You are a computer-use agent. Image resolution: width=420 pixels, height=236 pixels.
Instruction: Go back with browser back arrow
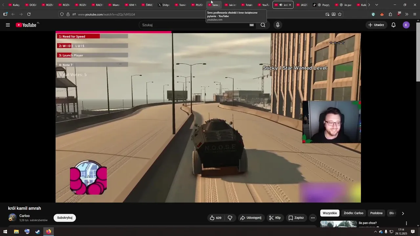pyautogui.click(x=13, y=14)
